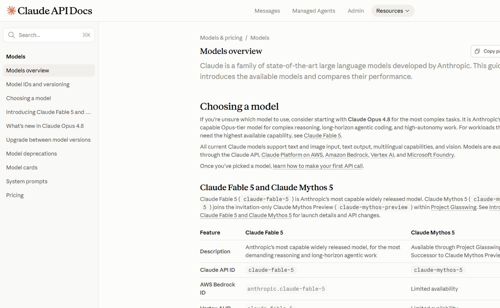Click learn how to make first API call
Screen dimensions: 500x308
(318, 166)
